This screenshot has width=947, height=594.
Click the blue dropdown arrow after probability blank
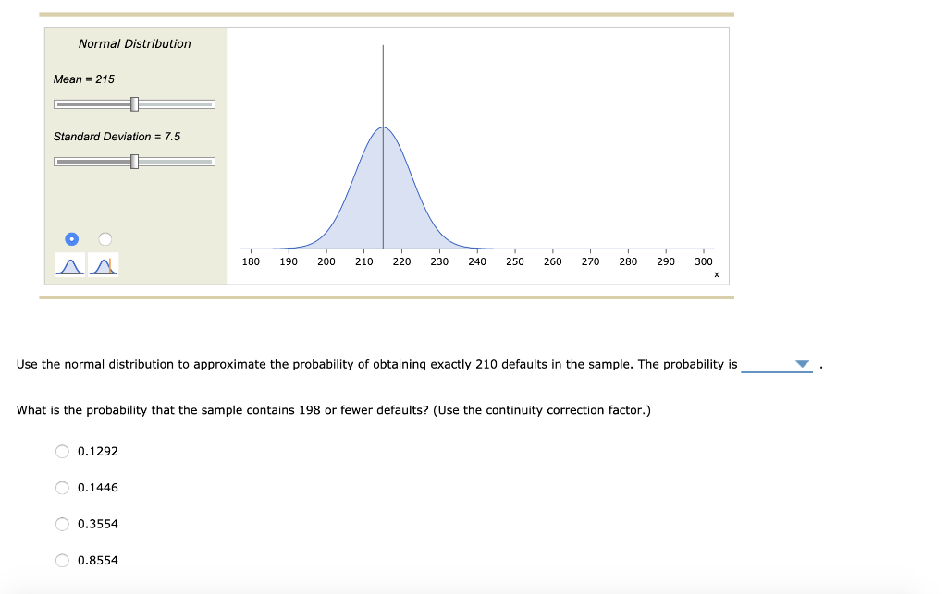(801, 364)
